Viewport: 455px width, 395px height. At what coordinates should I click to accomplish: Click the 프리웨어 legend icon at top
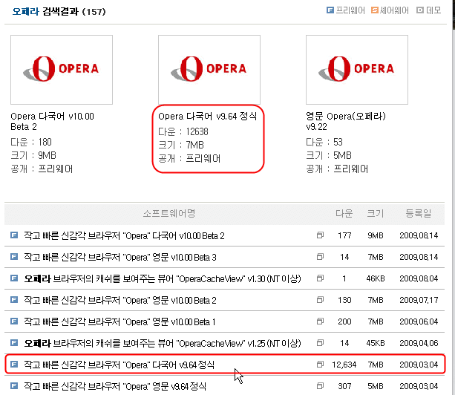pos(330,10)
